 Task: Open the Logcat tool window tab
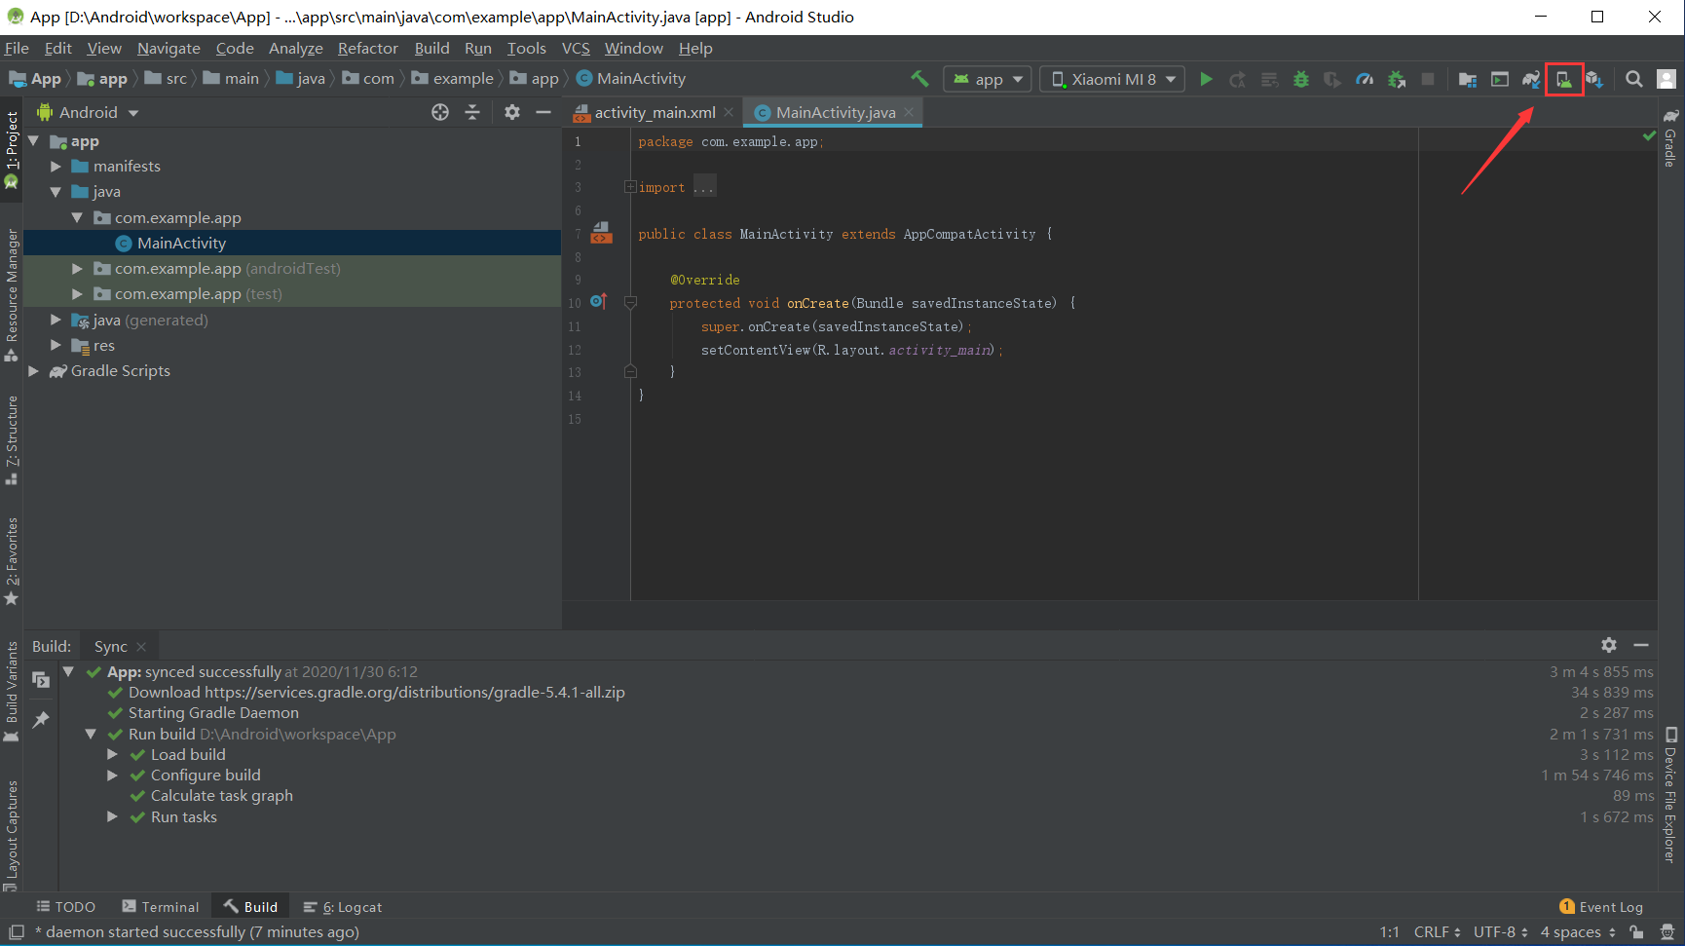tap(343, 907)
